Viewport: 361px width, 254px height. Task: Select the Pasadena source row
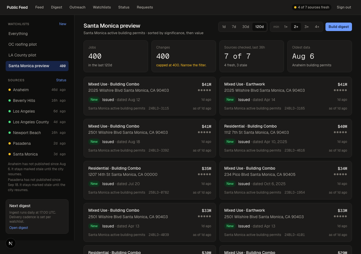[37, 143]
